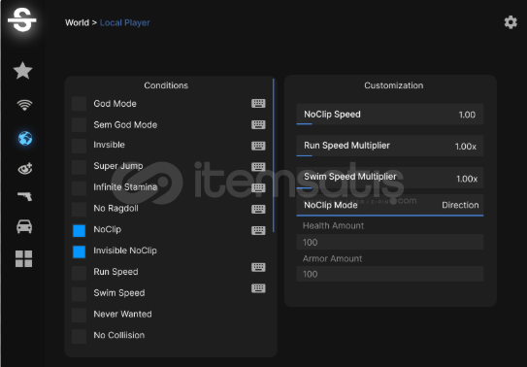Screen dimensions: 527x367
Task: Click the Swim Speed keyboard bind icon
Action: point(258,288)
